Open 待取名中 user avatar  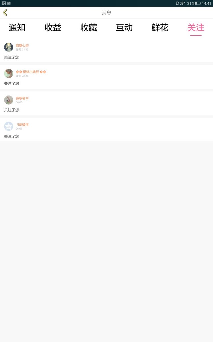click(8, 100)
